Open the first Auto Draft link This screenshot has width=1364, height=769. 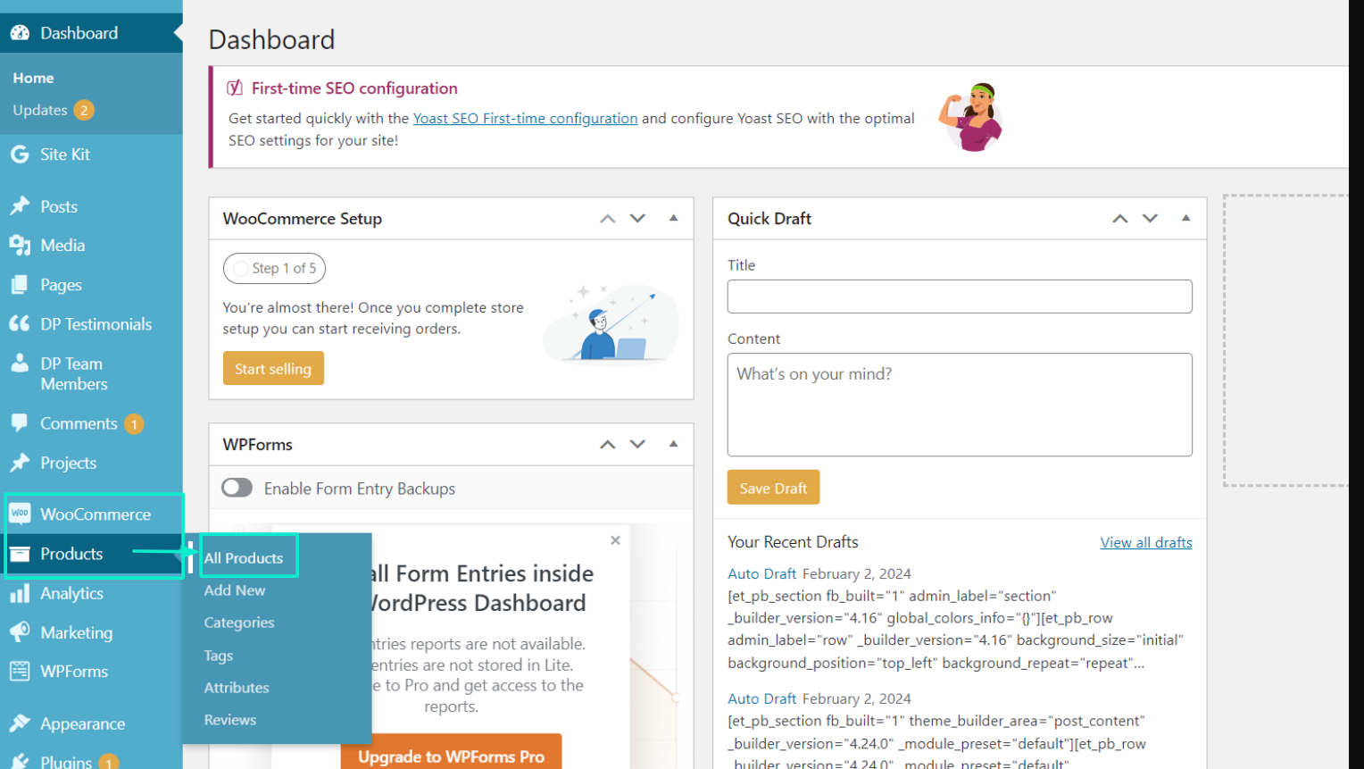coord(761,573)
